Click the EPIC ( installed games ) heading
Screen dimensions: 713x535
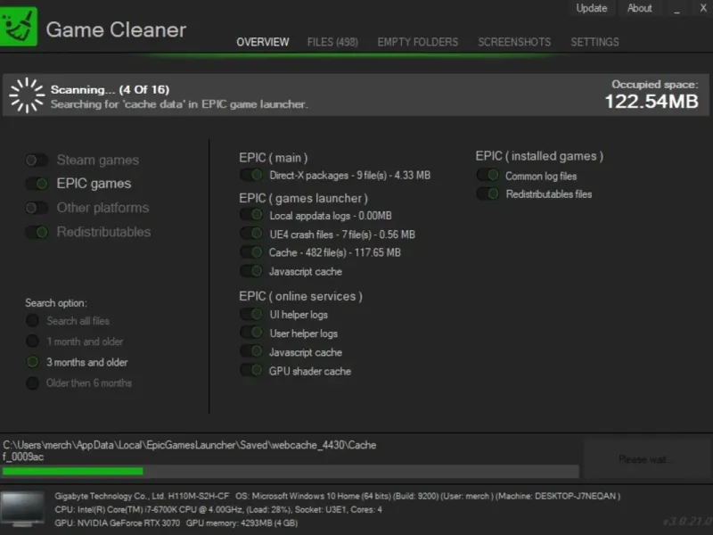pos(539,156)
